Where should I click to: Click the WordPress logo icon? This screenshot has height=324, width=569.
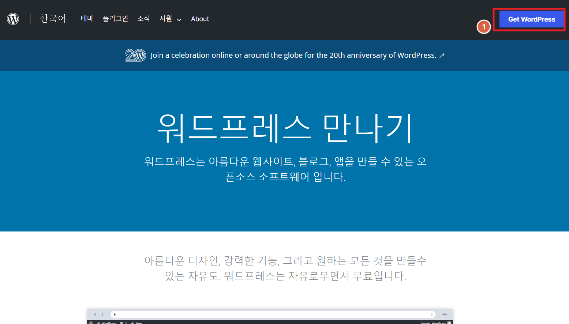(x=13, y=19)
